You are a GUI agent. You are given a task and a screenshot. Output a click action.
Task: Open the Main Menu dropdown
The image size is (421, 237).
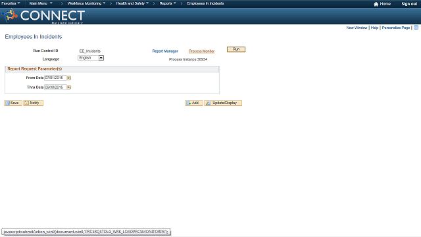41,3
